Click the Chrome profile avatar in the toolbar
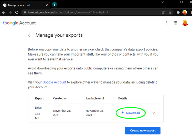The image size is (192, 136). tap(184, 12)
